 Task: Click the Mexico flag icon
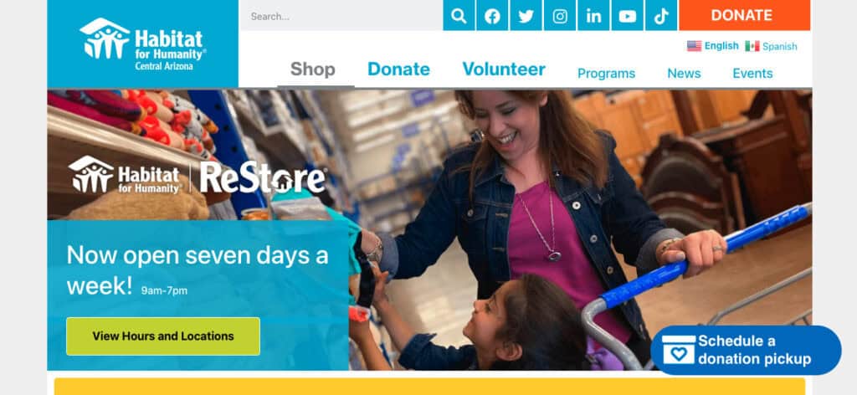pos(752,46)
